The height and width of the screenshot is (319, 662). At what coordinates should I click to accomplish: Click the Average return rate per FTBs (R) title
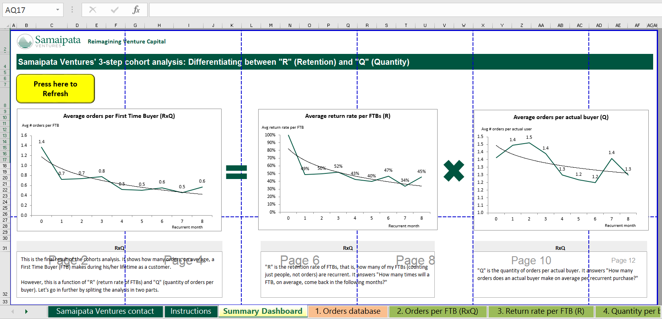[347, 116]
